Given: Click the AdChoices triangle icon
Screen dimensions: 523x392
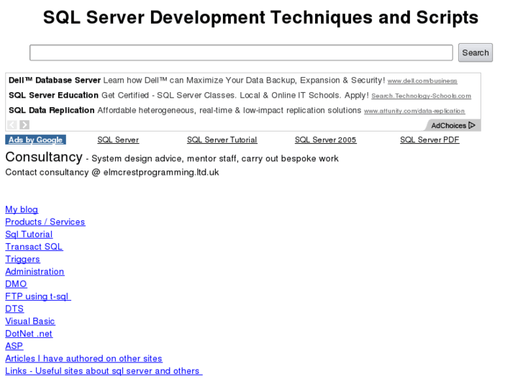Looking at the screenshot, I should click(472, 125).
